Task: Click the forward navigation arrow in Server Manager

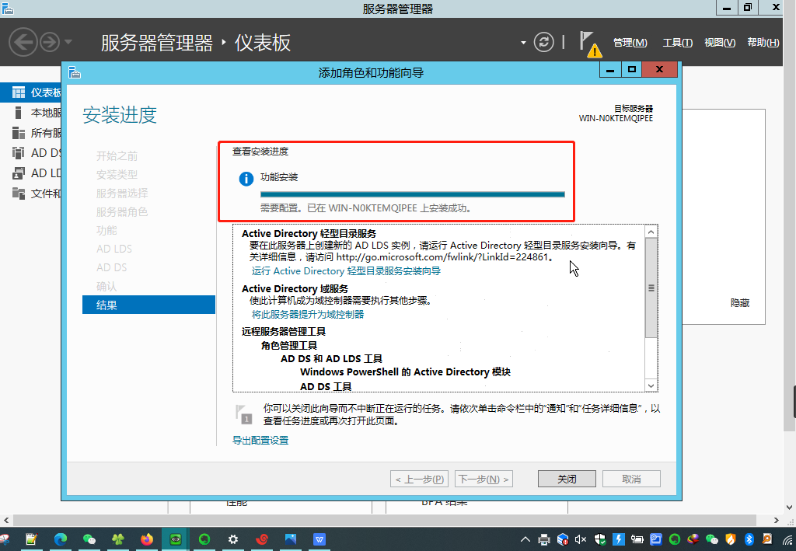Action: [50, 42]
